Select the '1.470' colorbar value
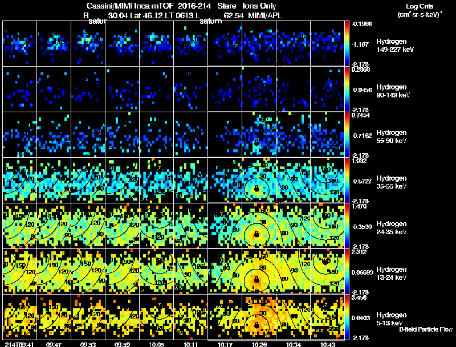This screenshot has width=456, height=347. point(359,206)
